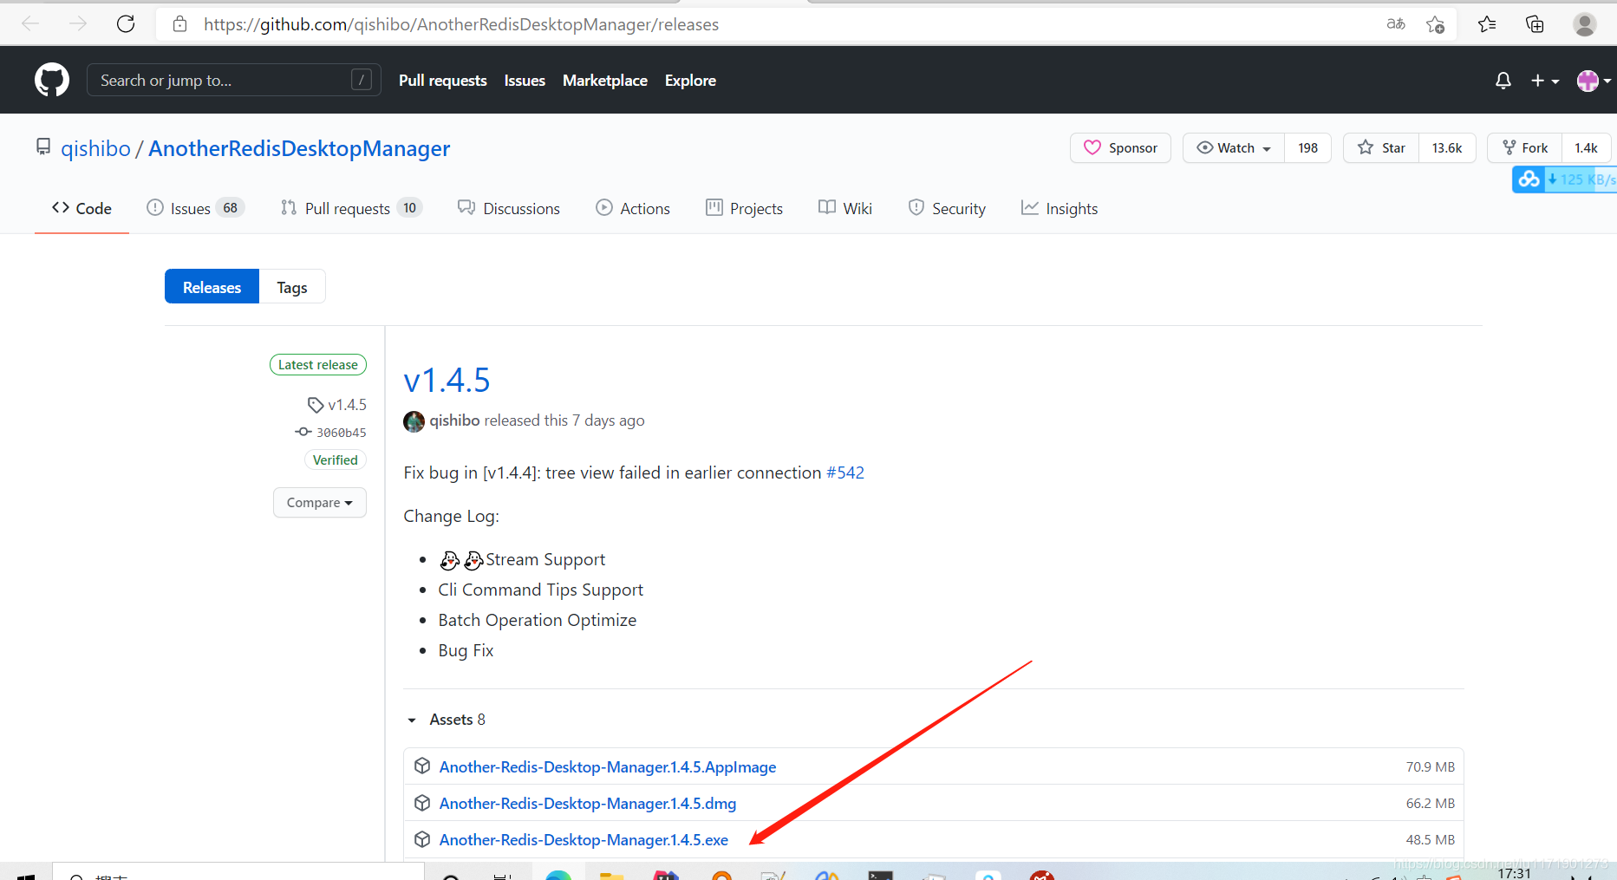Switch to the Tags view

click(x=292, y=287)
